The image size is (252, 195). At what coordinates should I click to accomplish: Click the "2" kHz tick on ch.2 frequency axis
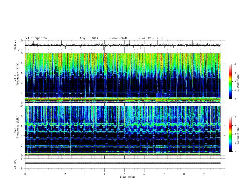[x=22, y=146]
